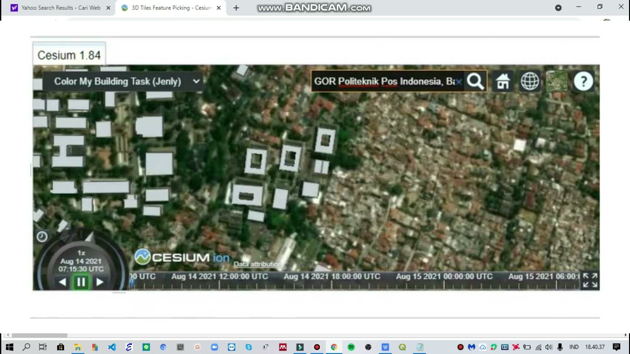Click the Cesium geocoder search magnifier button
Image resolution: width=630 pixels, height=354 pixels.
point(475,82)
